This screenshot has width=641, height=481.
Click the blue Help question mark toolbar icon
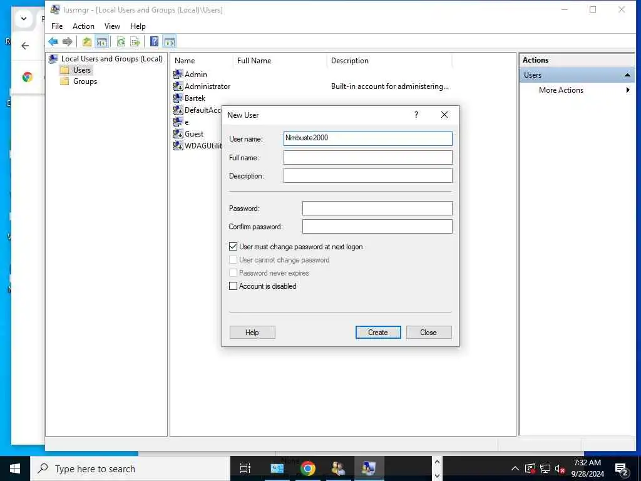(154, 41)
